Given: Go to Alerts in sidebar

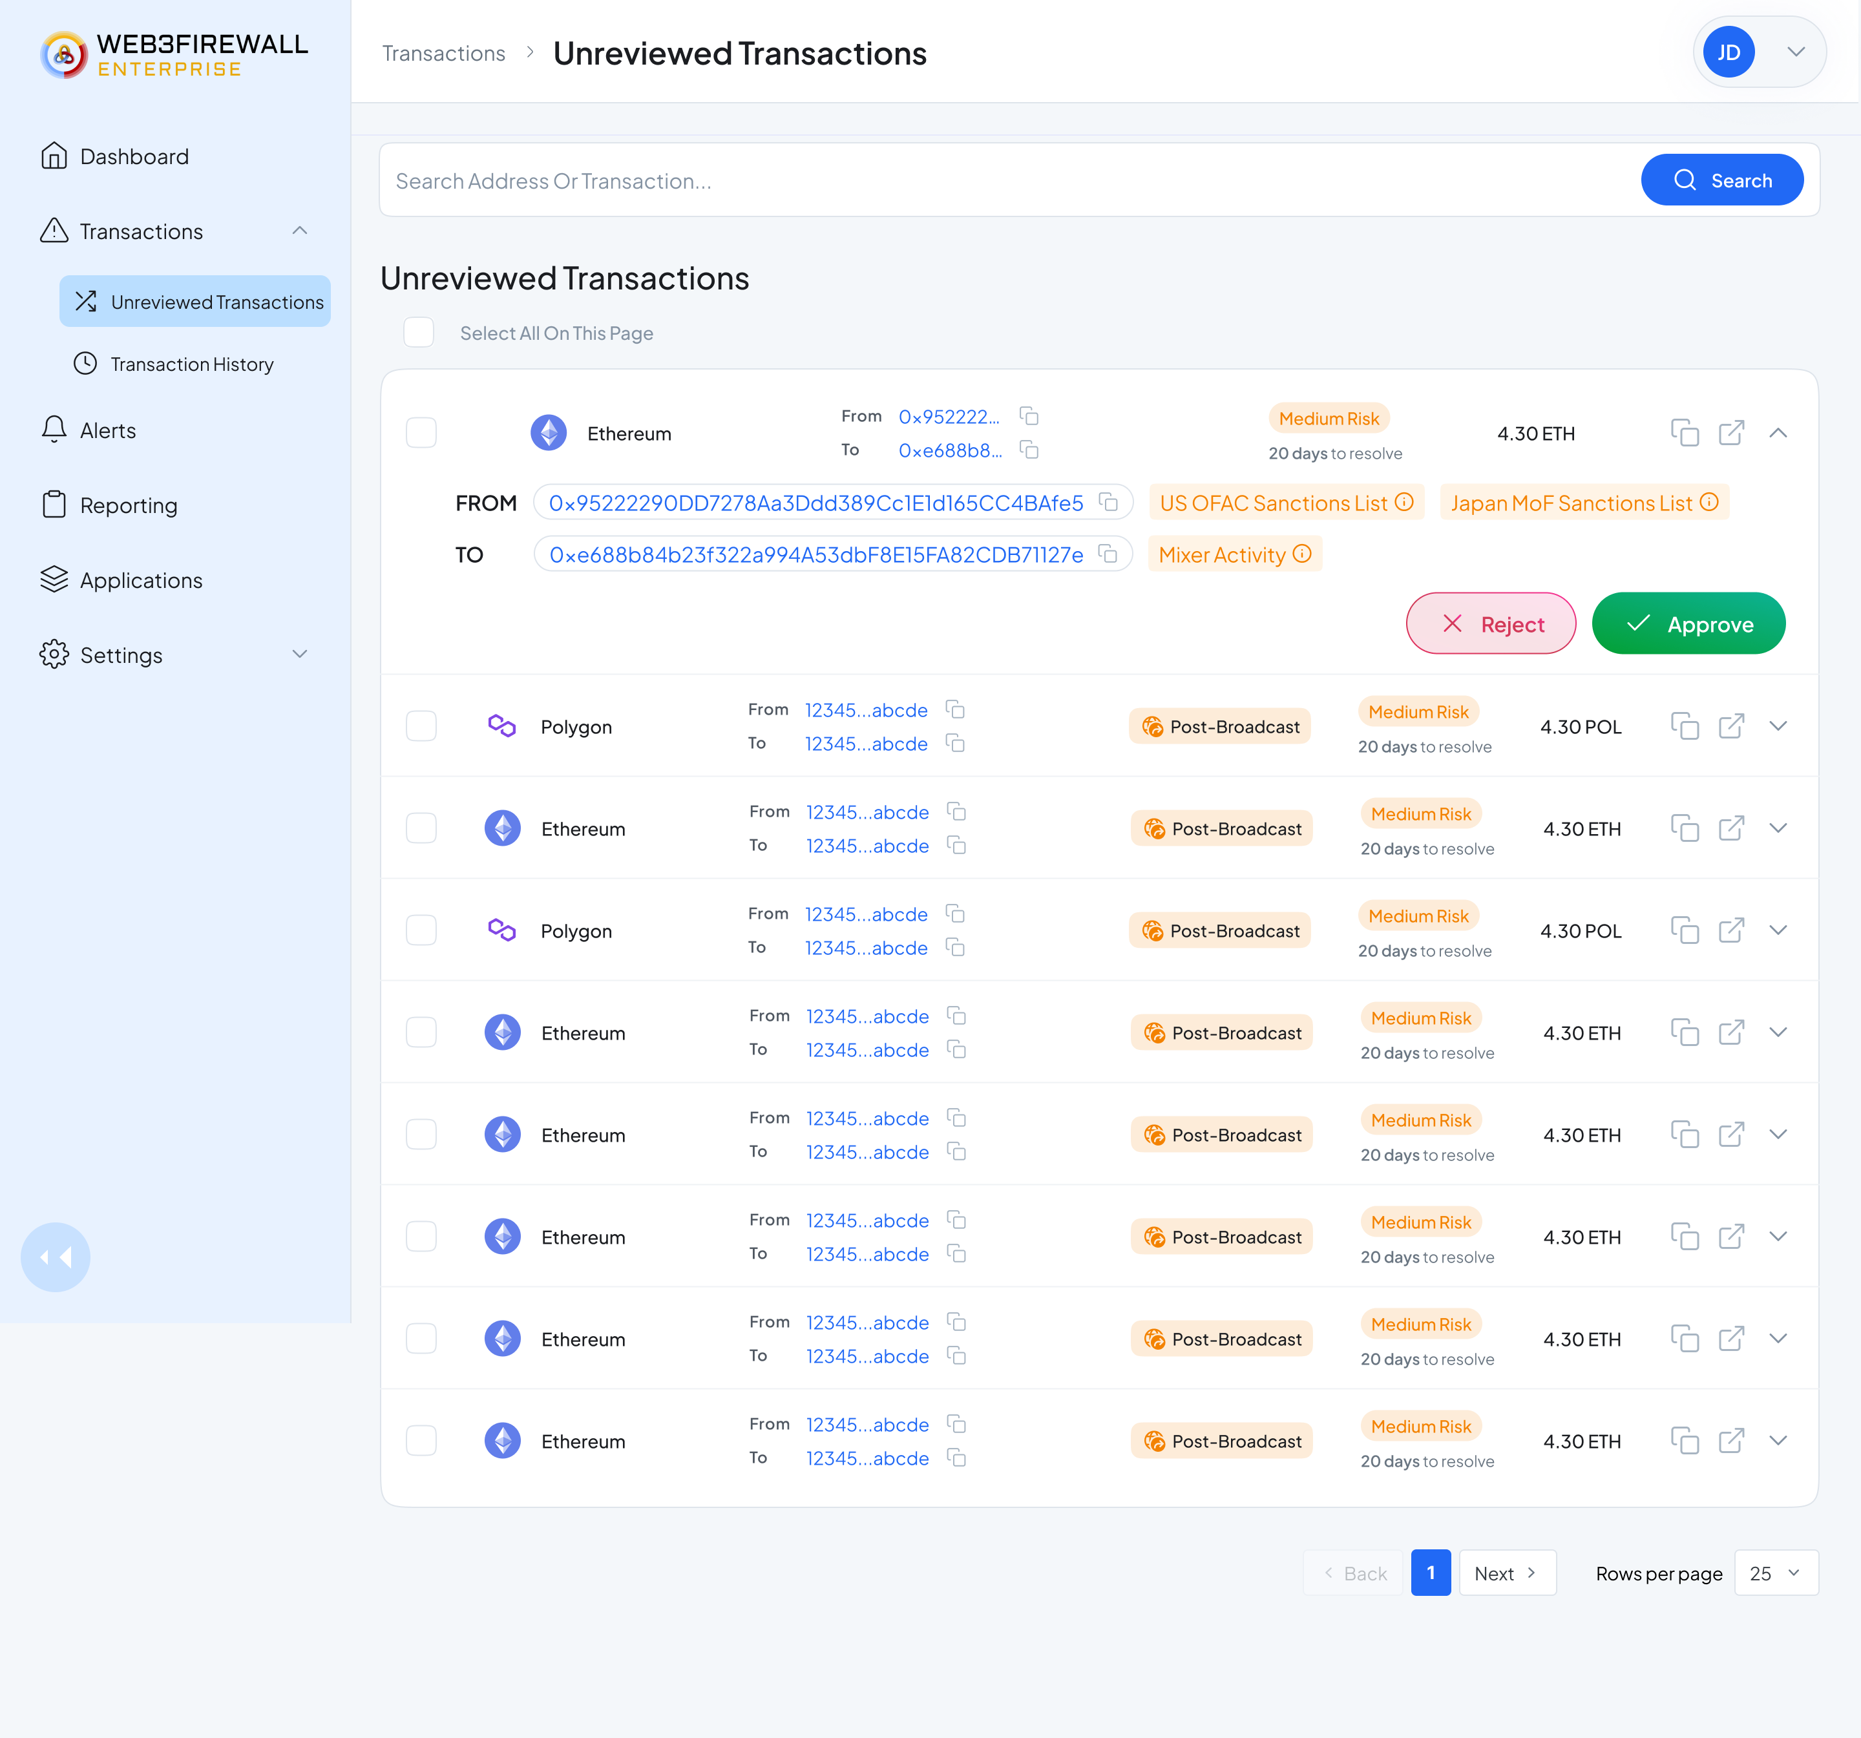Looking at the screenshot, I should click(89, 430).
